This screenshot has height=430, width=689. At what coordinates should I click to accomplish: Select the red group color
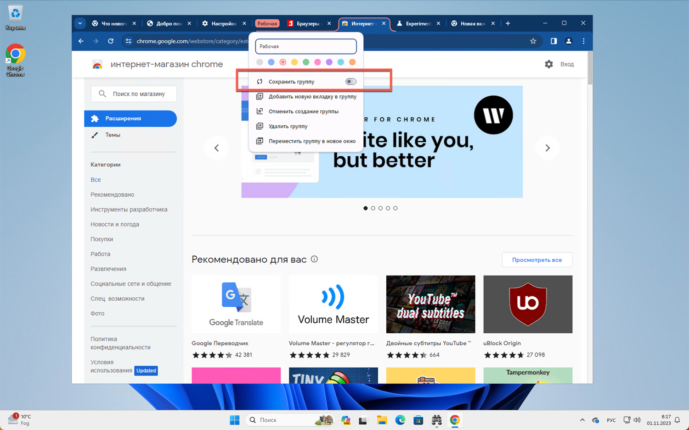click(283, 62)
